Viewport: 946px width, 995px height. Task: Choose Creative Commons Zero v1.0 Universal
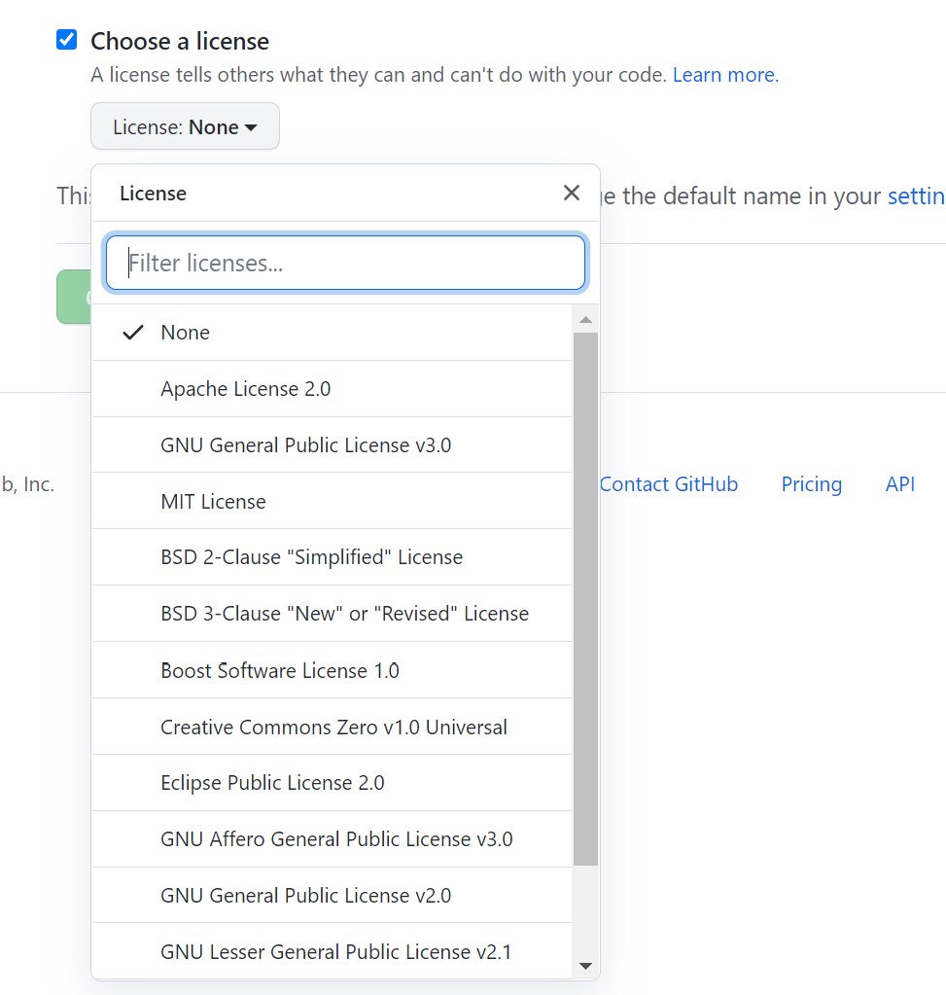[333, 727]
